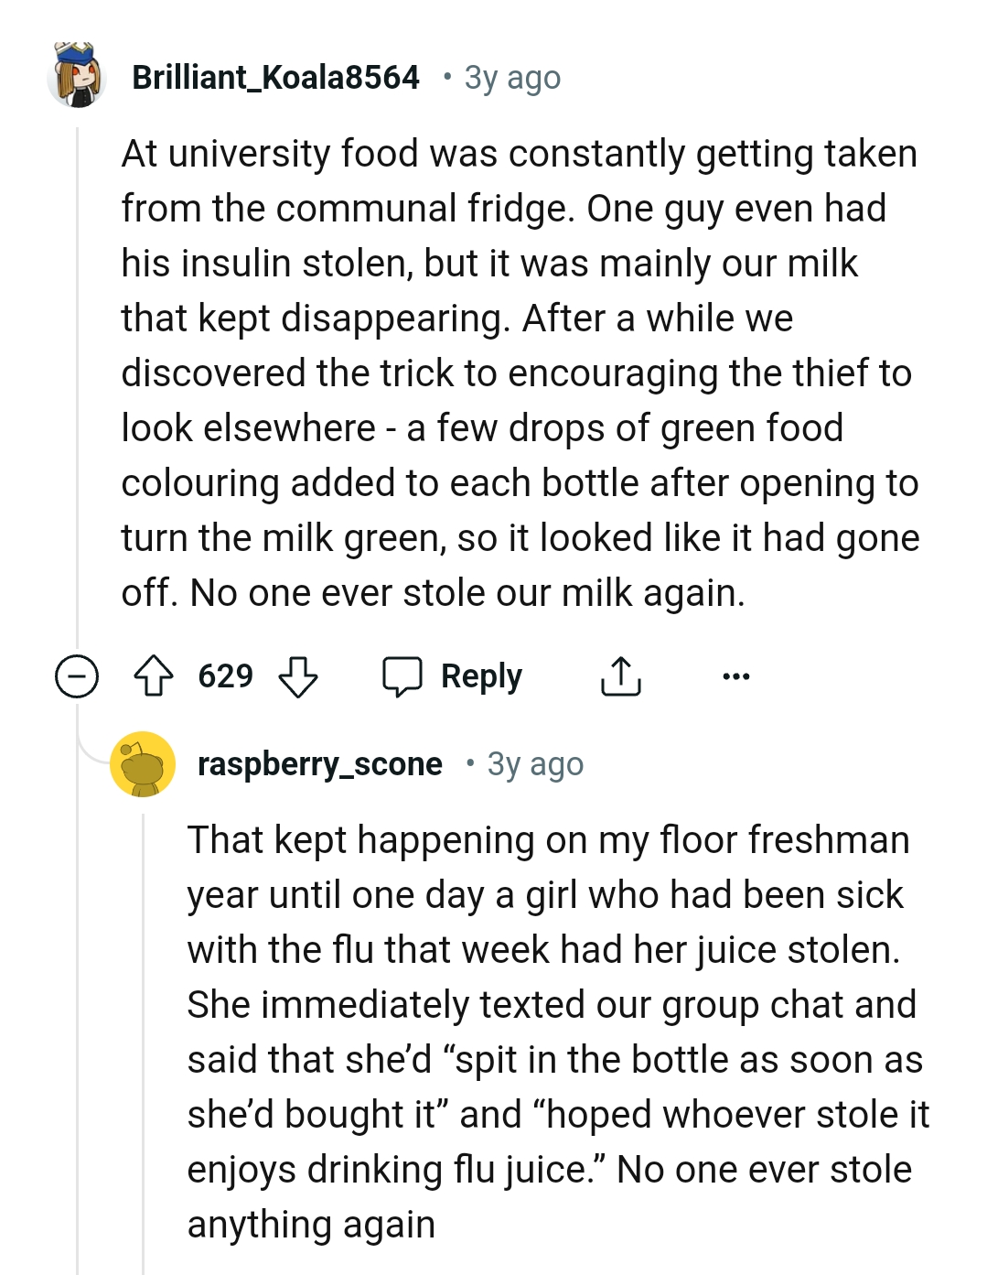
Task: Tap the 629 vote count
Action: click(225, 676)
